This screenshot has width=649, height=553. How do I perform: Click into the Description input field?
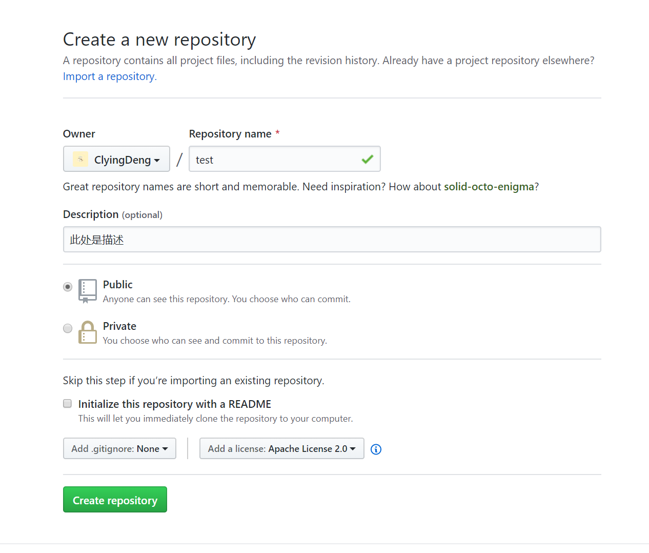pos(332,240)
